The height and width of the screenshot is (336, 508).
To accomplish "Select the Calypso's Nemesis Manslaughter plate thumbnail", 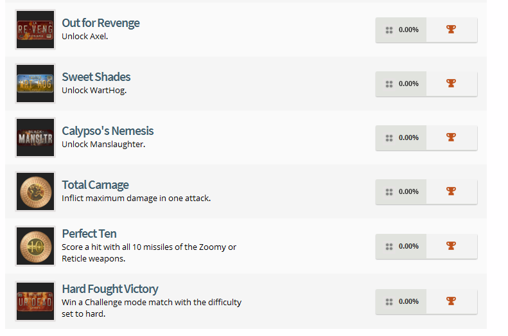I will [35, 137].
